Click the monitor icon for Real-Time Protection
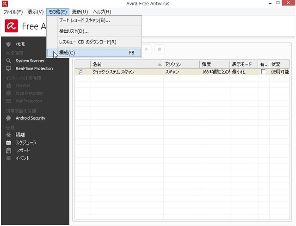Viewport: 296px width, 226px height. tap(8, 68)
